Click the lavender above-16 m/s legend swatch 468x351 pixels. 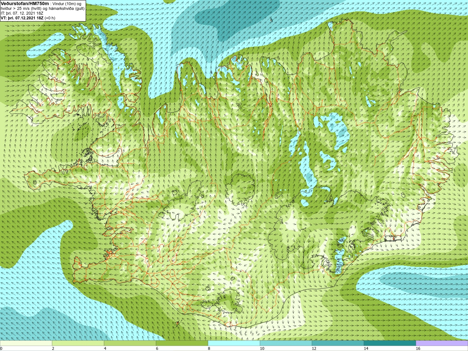[x=442, y=343]
